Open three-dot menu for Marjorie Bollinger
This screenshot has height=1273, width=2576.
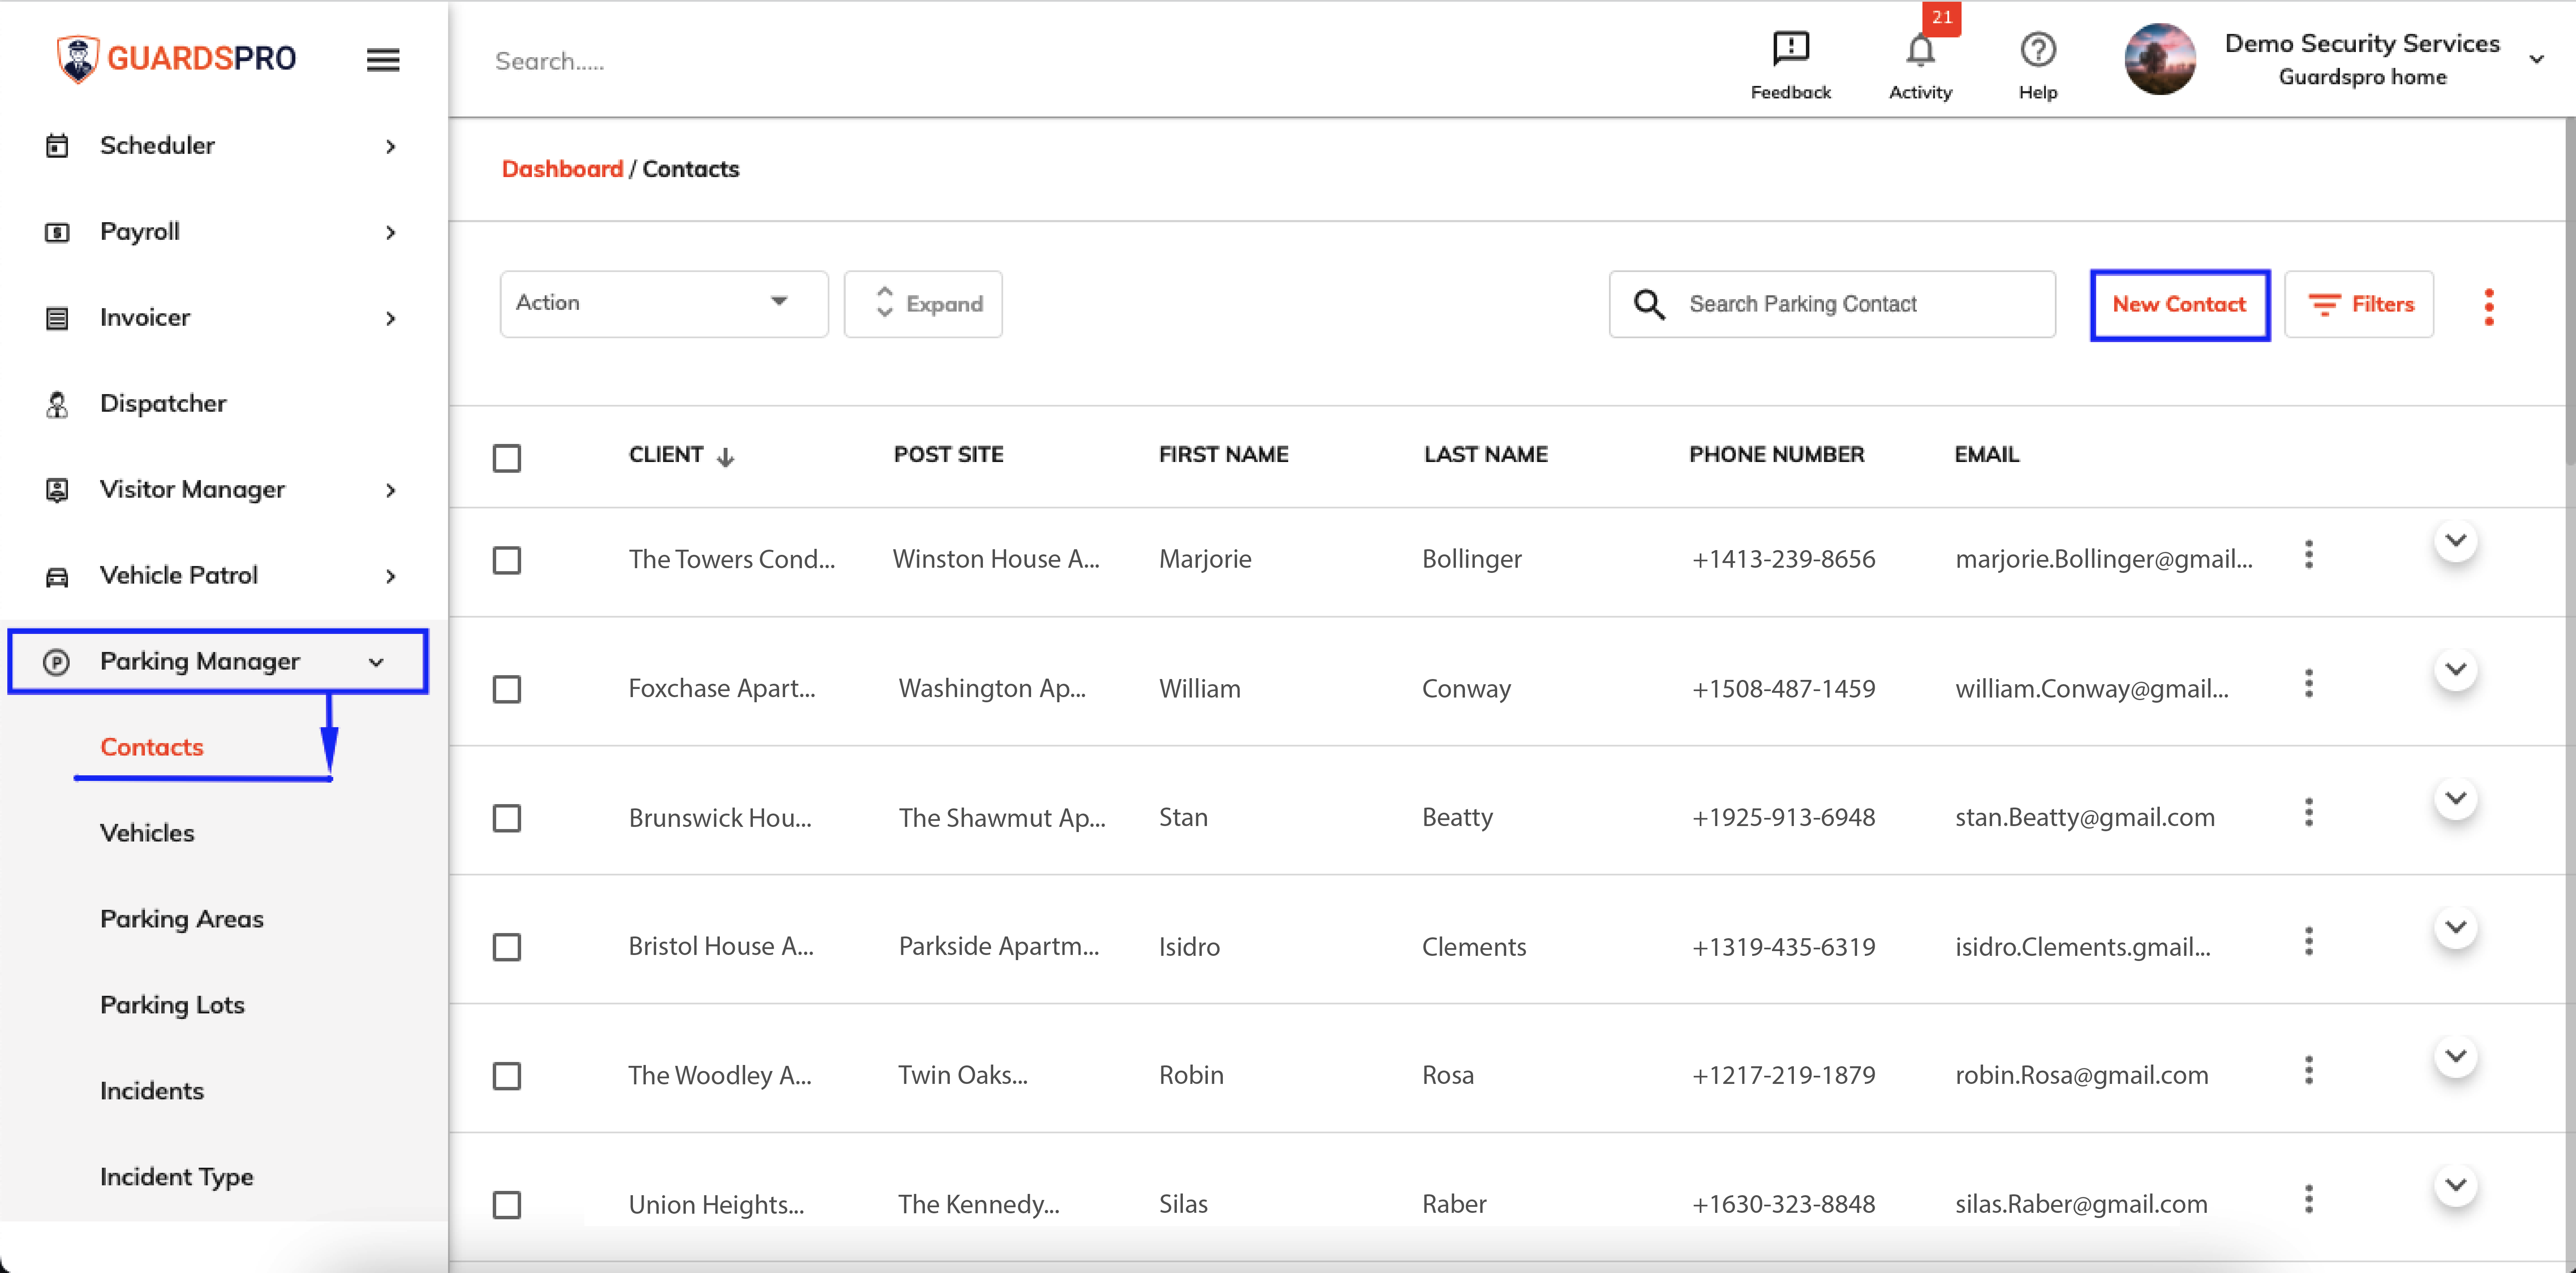click(2309, 554)
